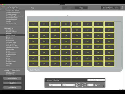
Task: Select first-row last-column Off pad
Action: point(109,24)
